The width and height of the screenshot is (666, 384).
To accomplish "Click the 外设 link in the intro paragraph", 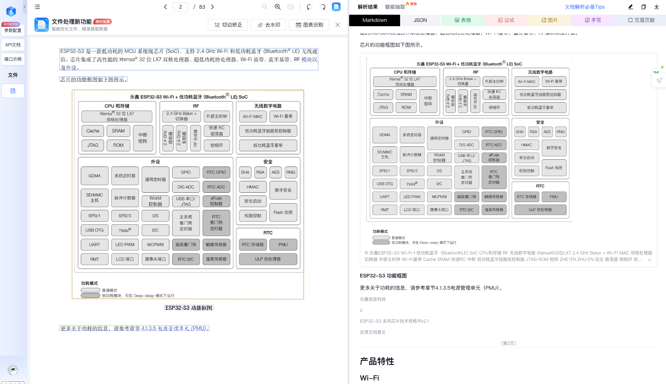I will [71, 67].
